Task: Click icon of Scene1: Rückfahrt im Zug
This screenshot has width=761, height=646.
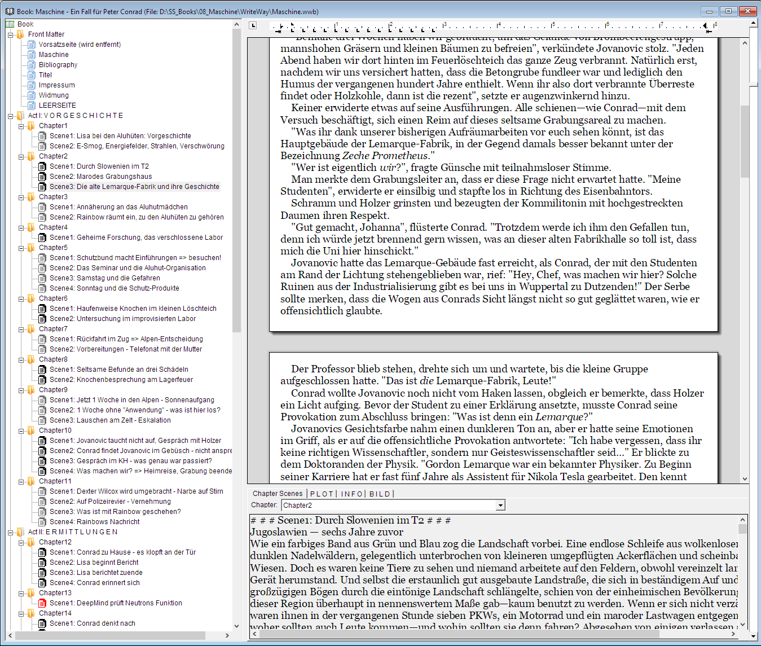Action: (42, 339)
